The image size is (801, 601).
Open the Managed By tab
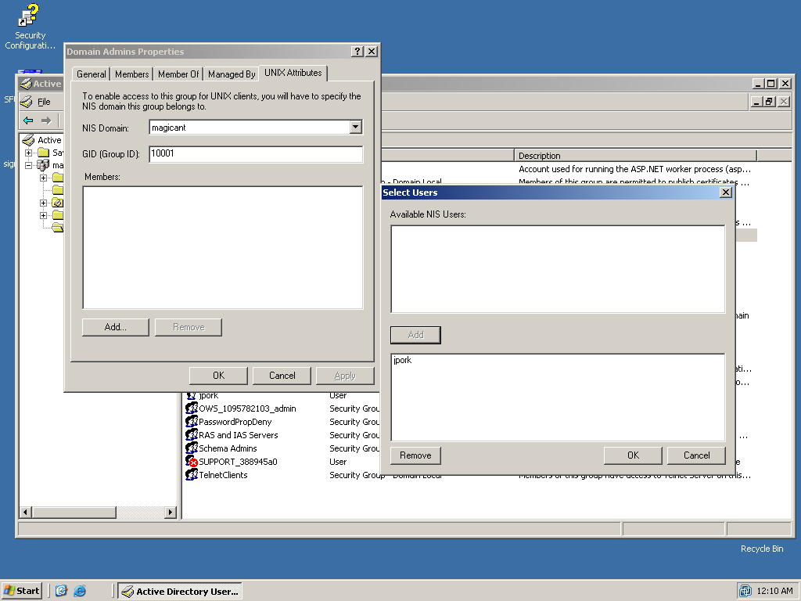click(232, 74)
